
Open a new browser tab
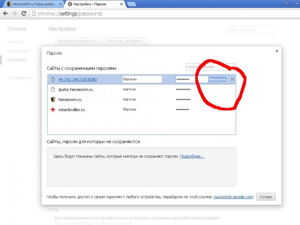click(131, 4)
